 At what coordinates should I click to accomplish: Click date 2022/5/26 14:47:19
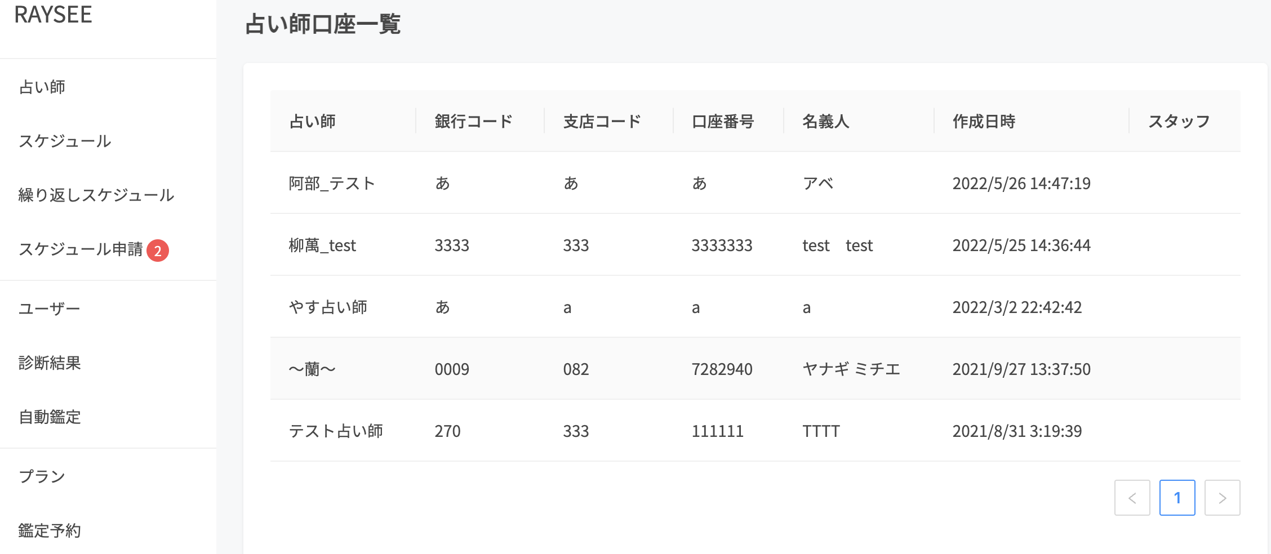(1021, 183)
